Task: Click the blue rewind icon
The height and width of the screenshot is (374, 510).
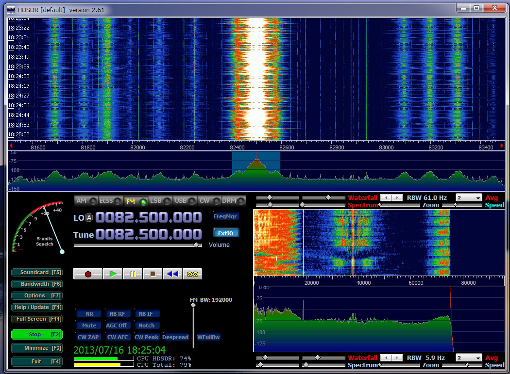Action: point(172,274)
